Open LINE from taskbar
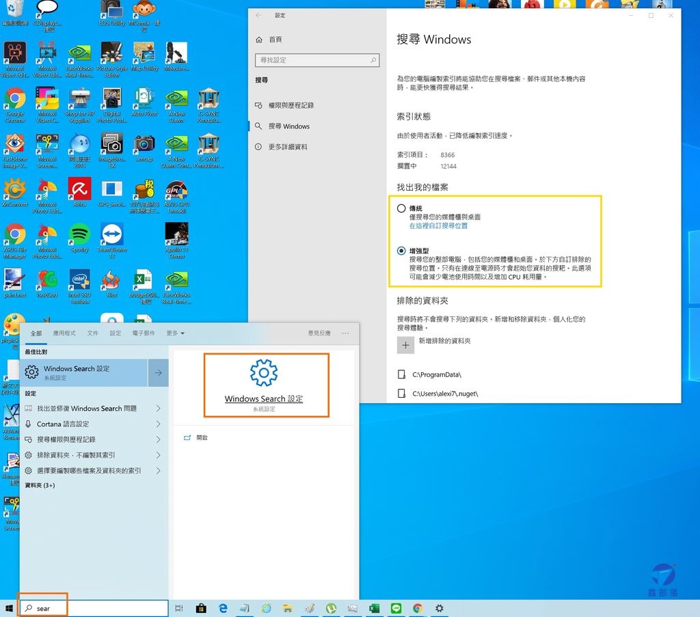 [x=396, y=608]
